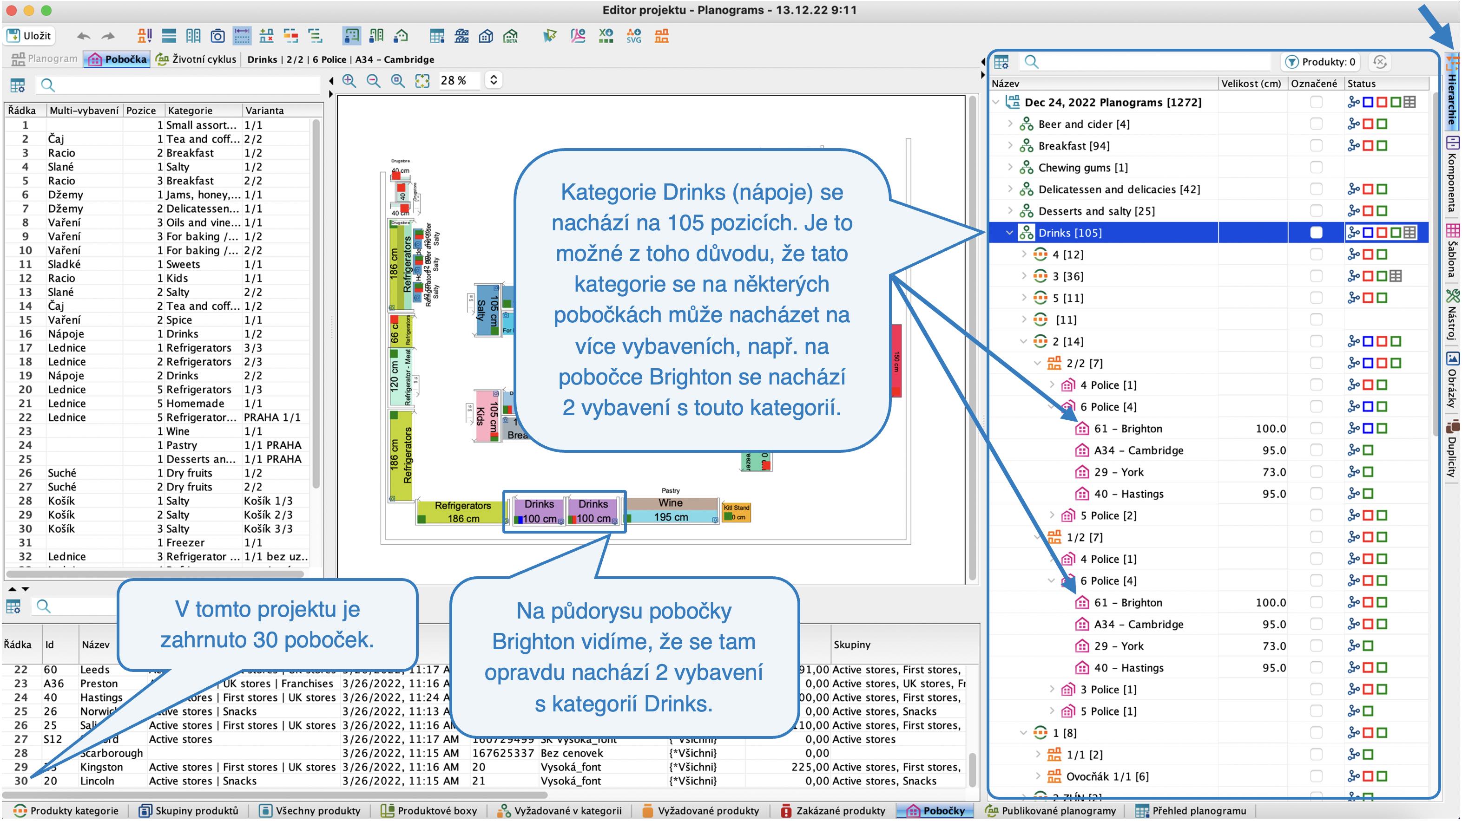This screenshot has height=821, width=1462.
Task: Click the 28 % zoom value field
Action: pyautogui.click(x=459, y=80)
